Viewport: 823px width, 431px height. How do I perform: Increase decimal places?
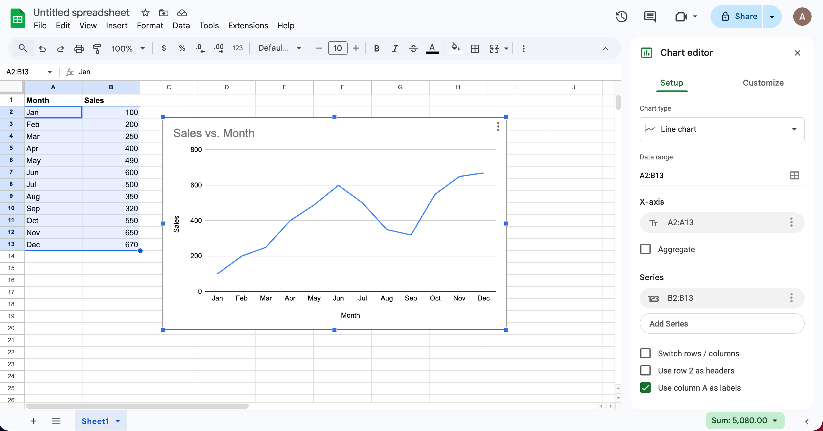click(219, 48)
